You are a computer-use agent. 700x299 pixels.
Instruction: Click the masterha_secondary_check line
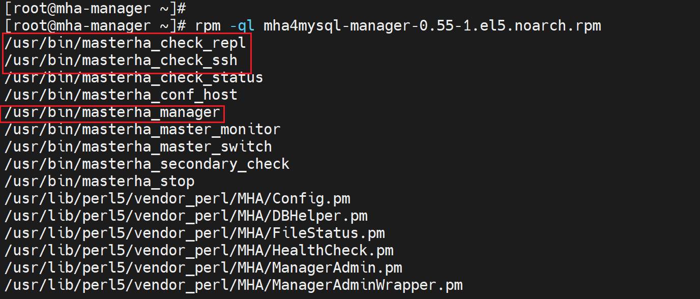coord(147,164)
